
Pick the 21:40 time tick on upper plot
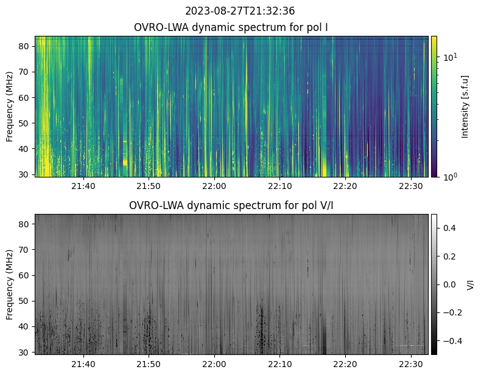(x=83, y=186)
